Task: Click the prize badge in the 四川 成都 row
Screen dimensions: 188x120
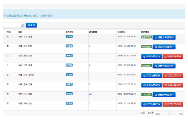Action: pyautogui.click(x=69, y=94)
